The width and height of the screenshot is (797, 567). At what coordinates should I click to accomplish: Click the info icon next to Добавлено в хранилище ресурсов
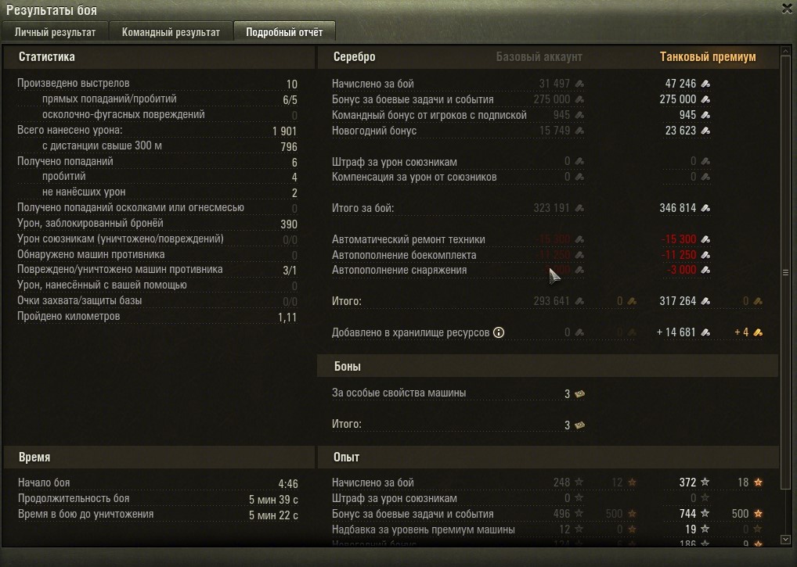pos(499,332)
